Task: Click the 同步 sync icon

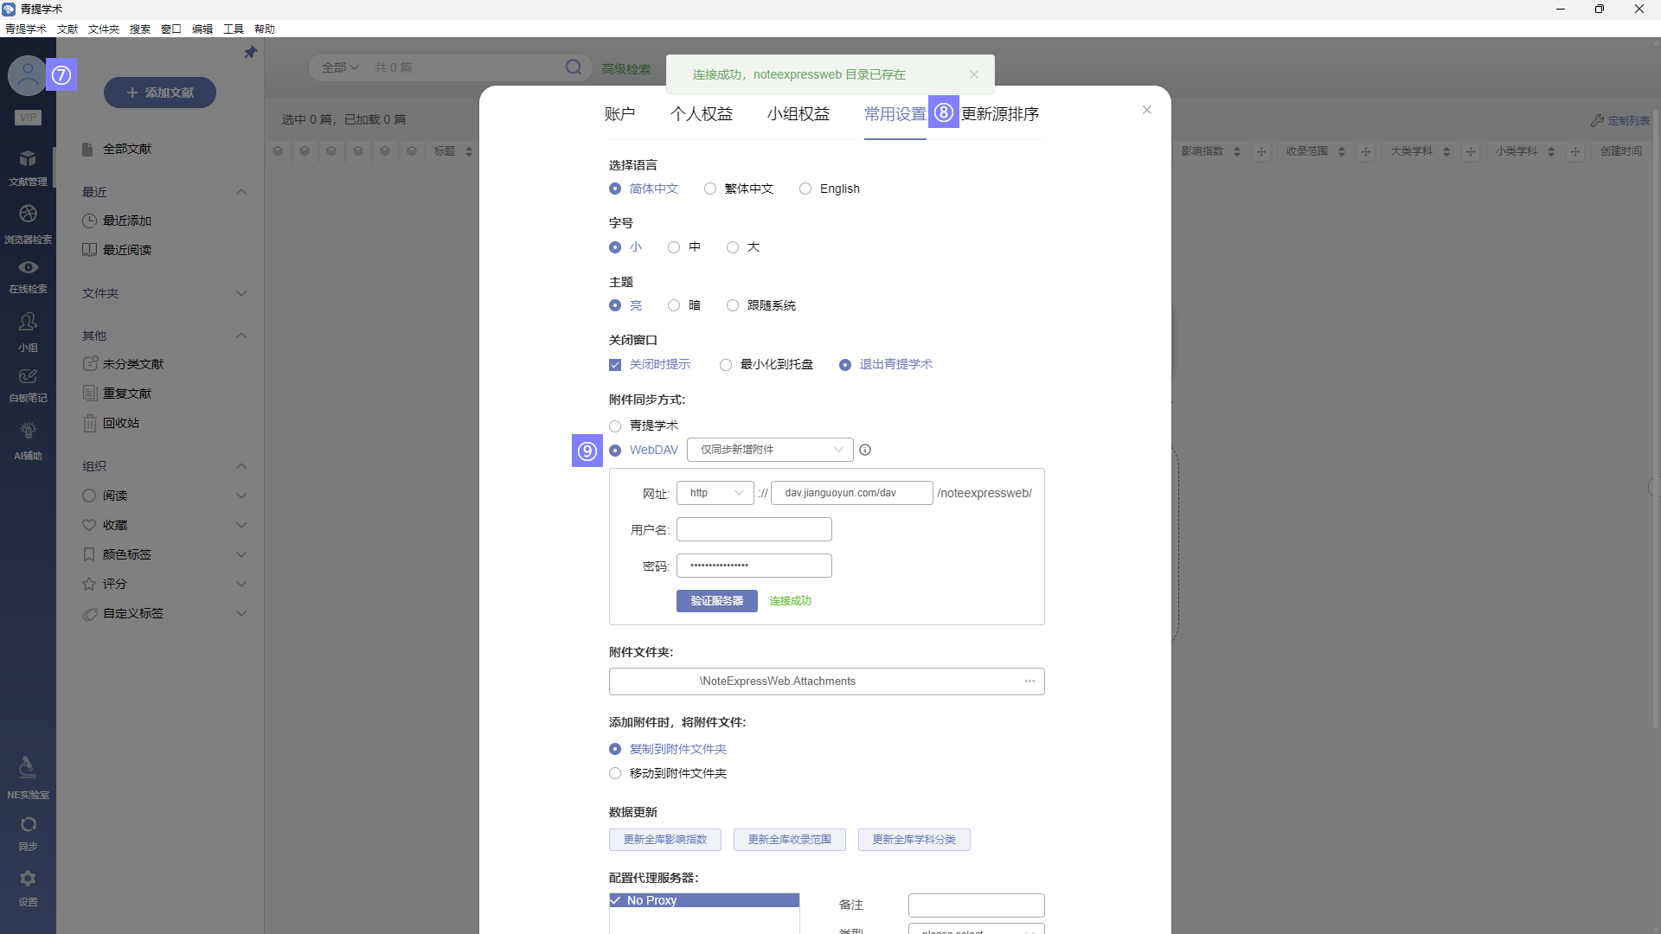Action: point(28,825)
